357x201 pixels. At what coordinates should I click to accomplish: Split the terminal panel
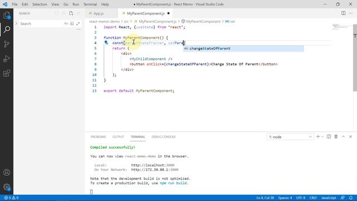click(329, 136)
